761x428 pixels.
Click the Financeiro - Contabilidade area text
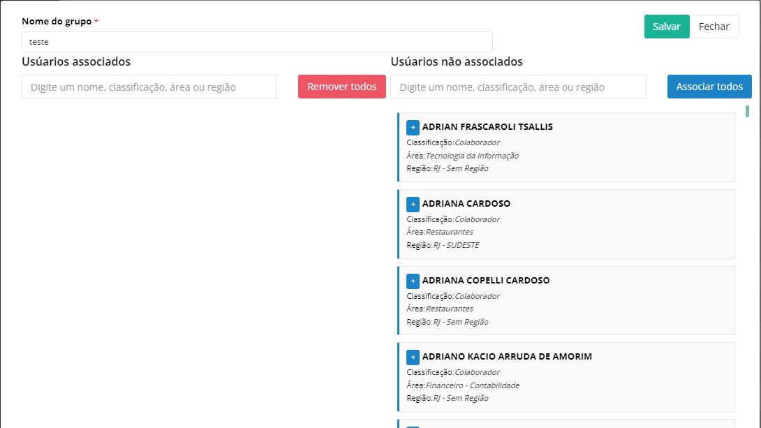(x=473, y=385)
